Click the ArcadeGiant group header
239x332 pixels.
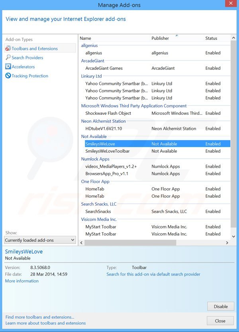point(92,61)
